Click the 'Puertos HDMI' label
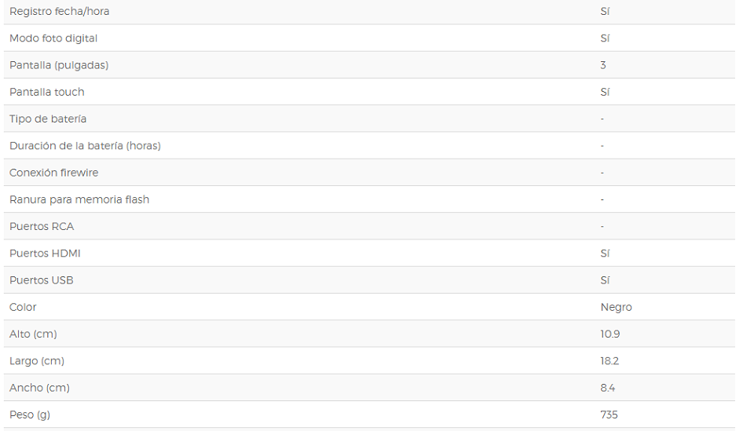This screenshot has width=754, height=431. [45, 254]
